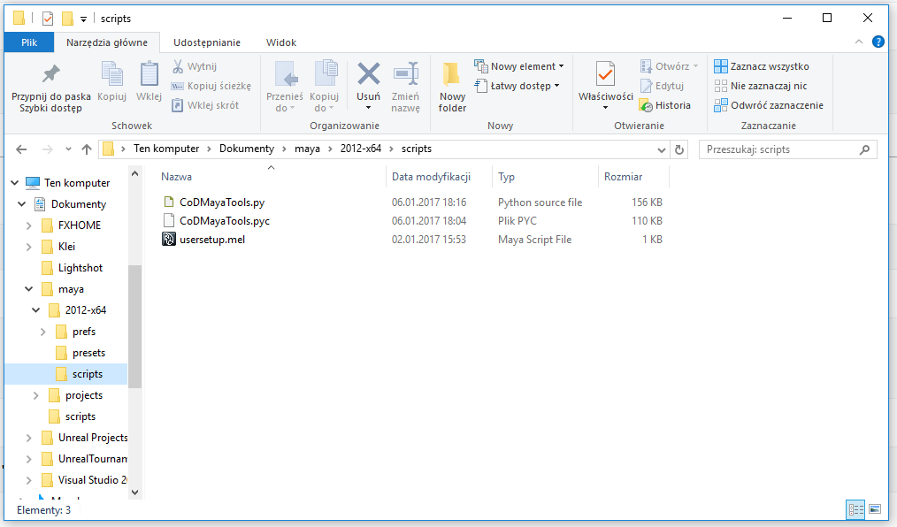Open the recent locations dropdown arrow
Image resolution: width=897 pixels, height=527 pixels.
[69, 149]
